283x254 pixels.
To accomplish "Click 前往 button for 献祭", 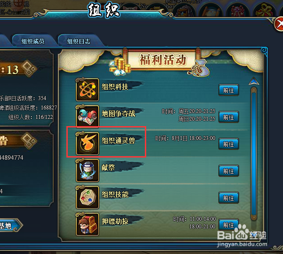I will 228,171.
